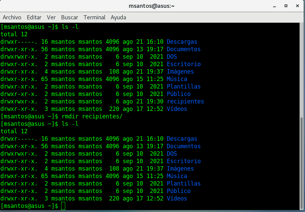Open the Editar menu

pos(34,17)
